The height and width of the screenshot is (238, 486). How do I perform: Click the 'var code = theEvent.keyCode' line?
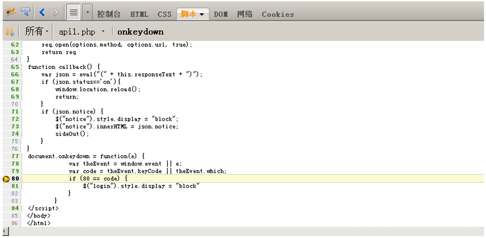click(148, 171)
